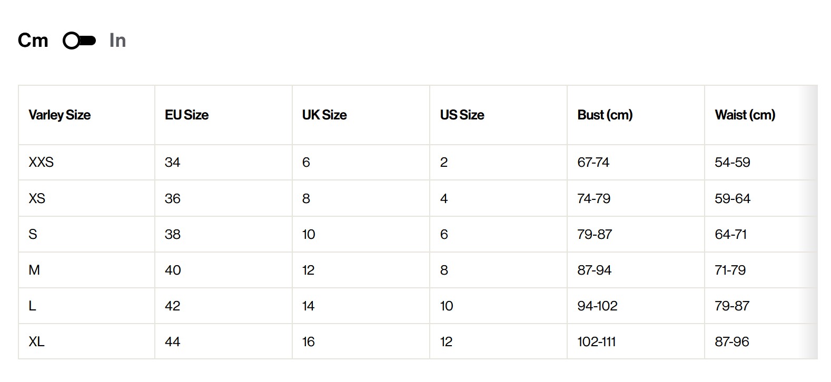Click the 102-111 bust measurement cell
831x382 pixels.
click(596, 341)
